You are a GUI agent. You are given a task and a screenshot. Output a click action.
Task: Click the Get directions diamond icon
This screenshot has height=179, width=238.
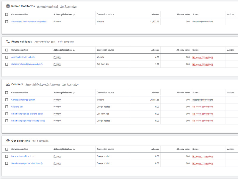8,141
